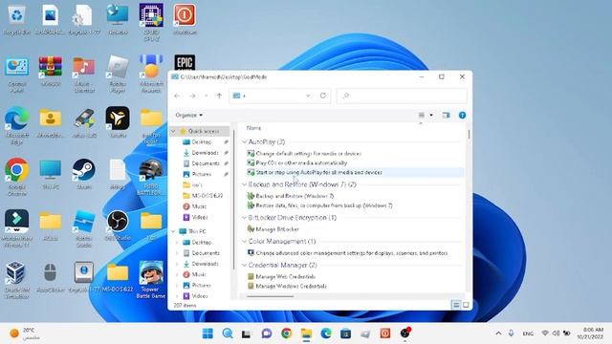This screenshot has width=612, height=344.
Task: Open Microsoft Store from the taskbar
Action: [345, 333]
